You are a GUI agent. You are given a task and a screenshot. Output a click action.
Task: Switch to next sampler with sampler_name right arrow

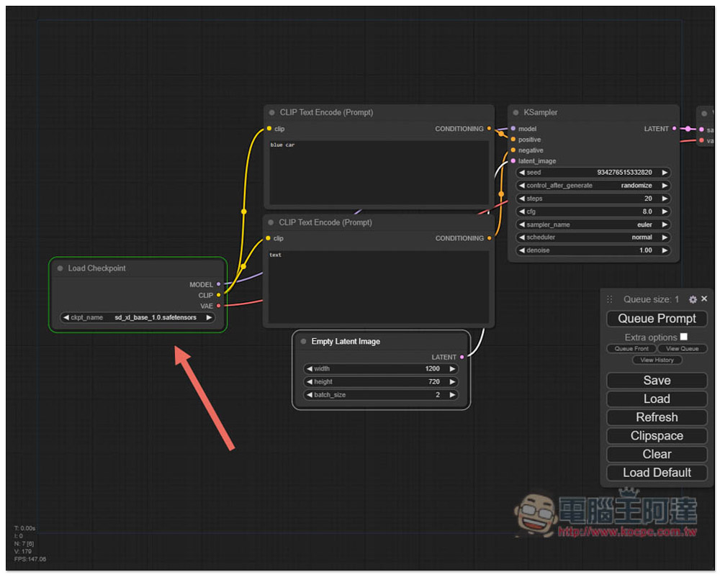(x=665, y=224)
